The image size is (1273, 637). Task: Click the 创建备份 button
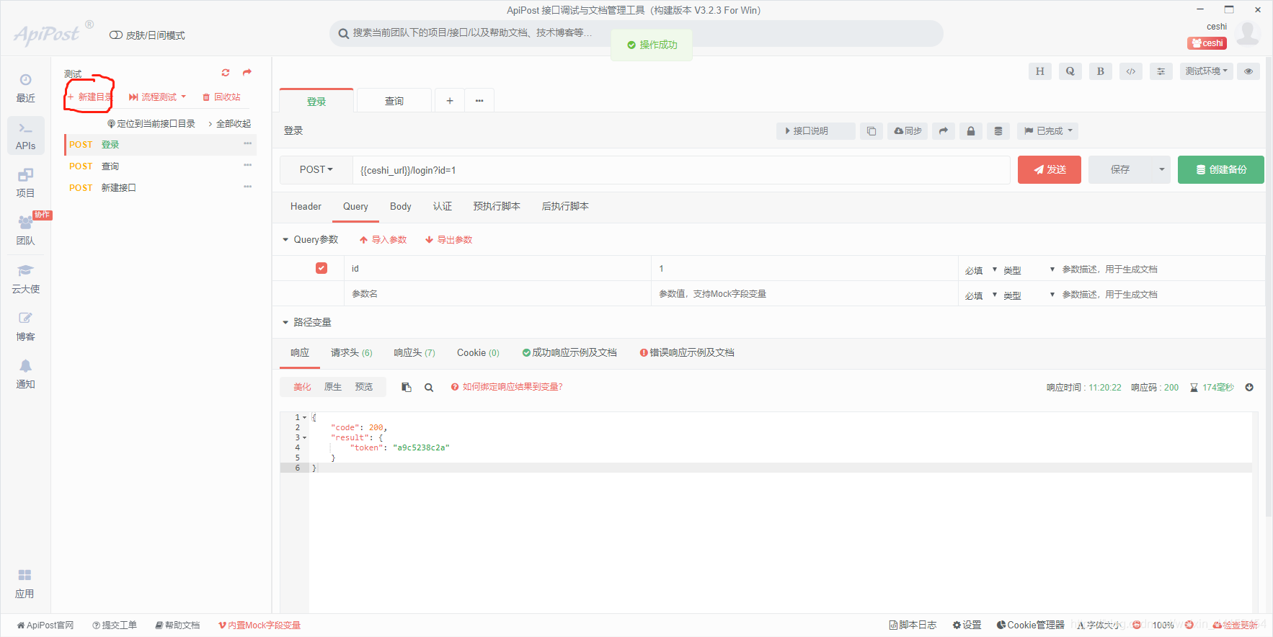click(1220, 169)
